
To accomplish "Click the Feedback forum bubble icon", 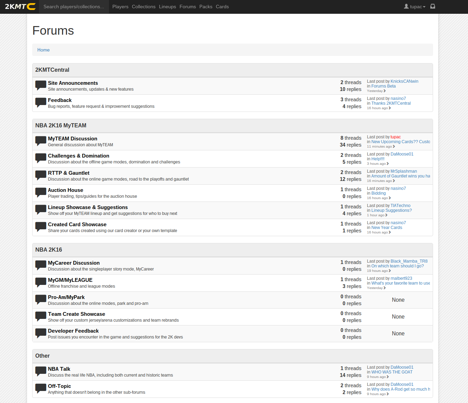I will coord(41,103).
